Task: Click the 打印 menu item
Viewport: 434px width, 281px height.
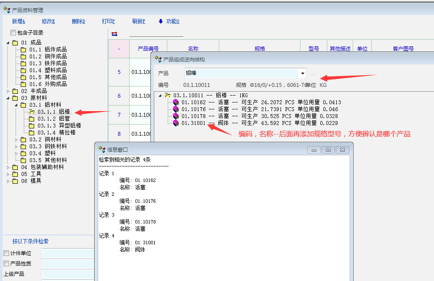Action: 108,21
